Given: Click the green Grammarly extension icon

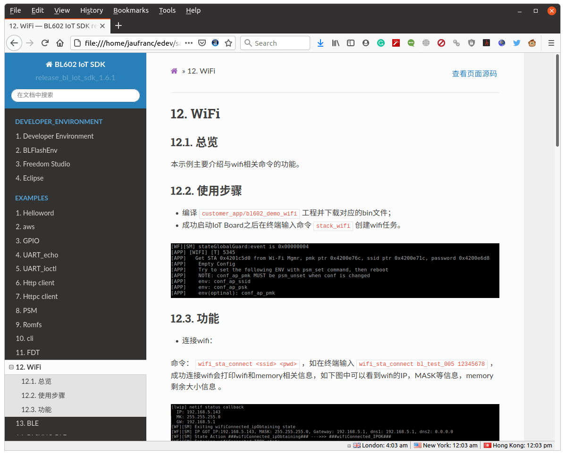Looking at the screenshot, I should [x=381, y=43].
